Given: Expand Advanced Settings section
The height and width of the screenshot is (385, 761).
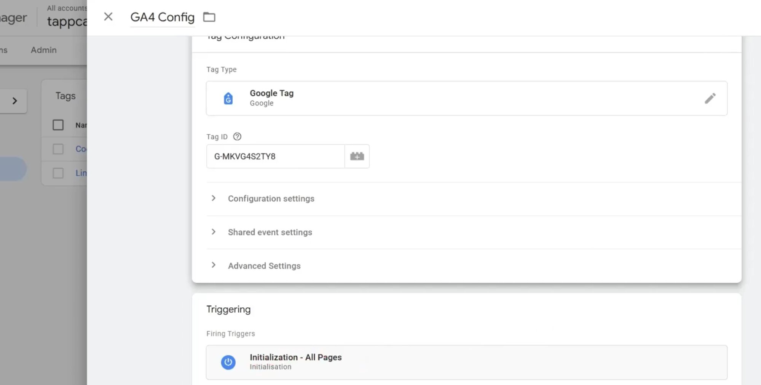Looking at the screenshot, I should coord(214,265).
